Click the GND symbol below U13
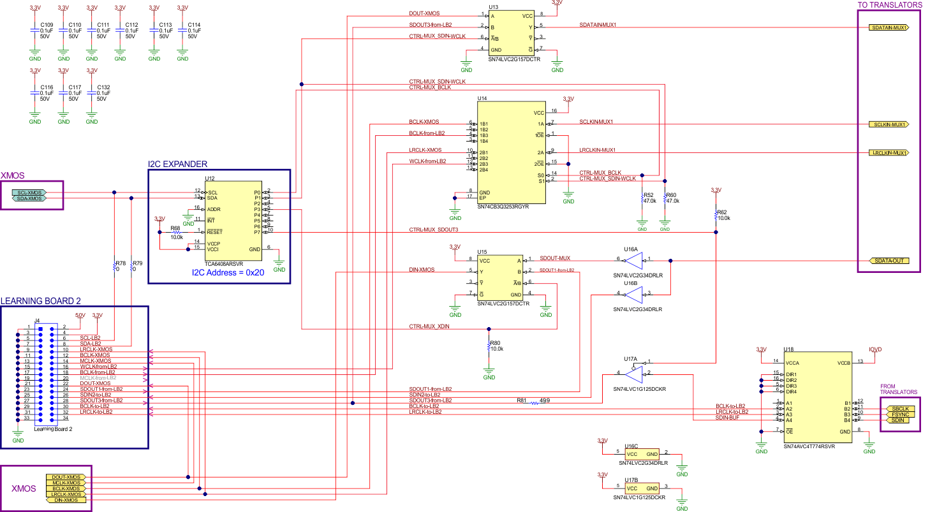 [465, 64]
